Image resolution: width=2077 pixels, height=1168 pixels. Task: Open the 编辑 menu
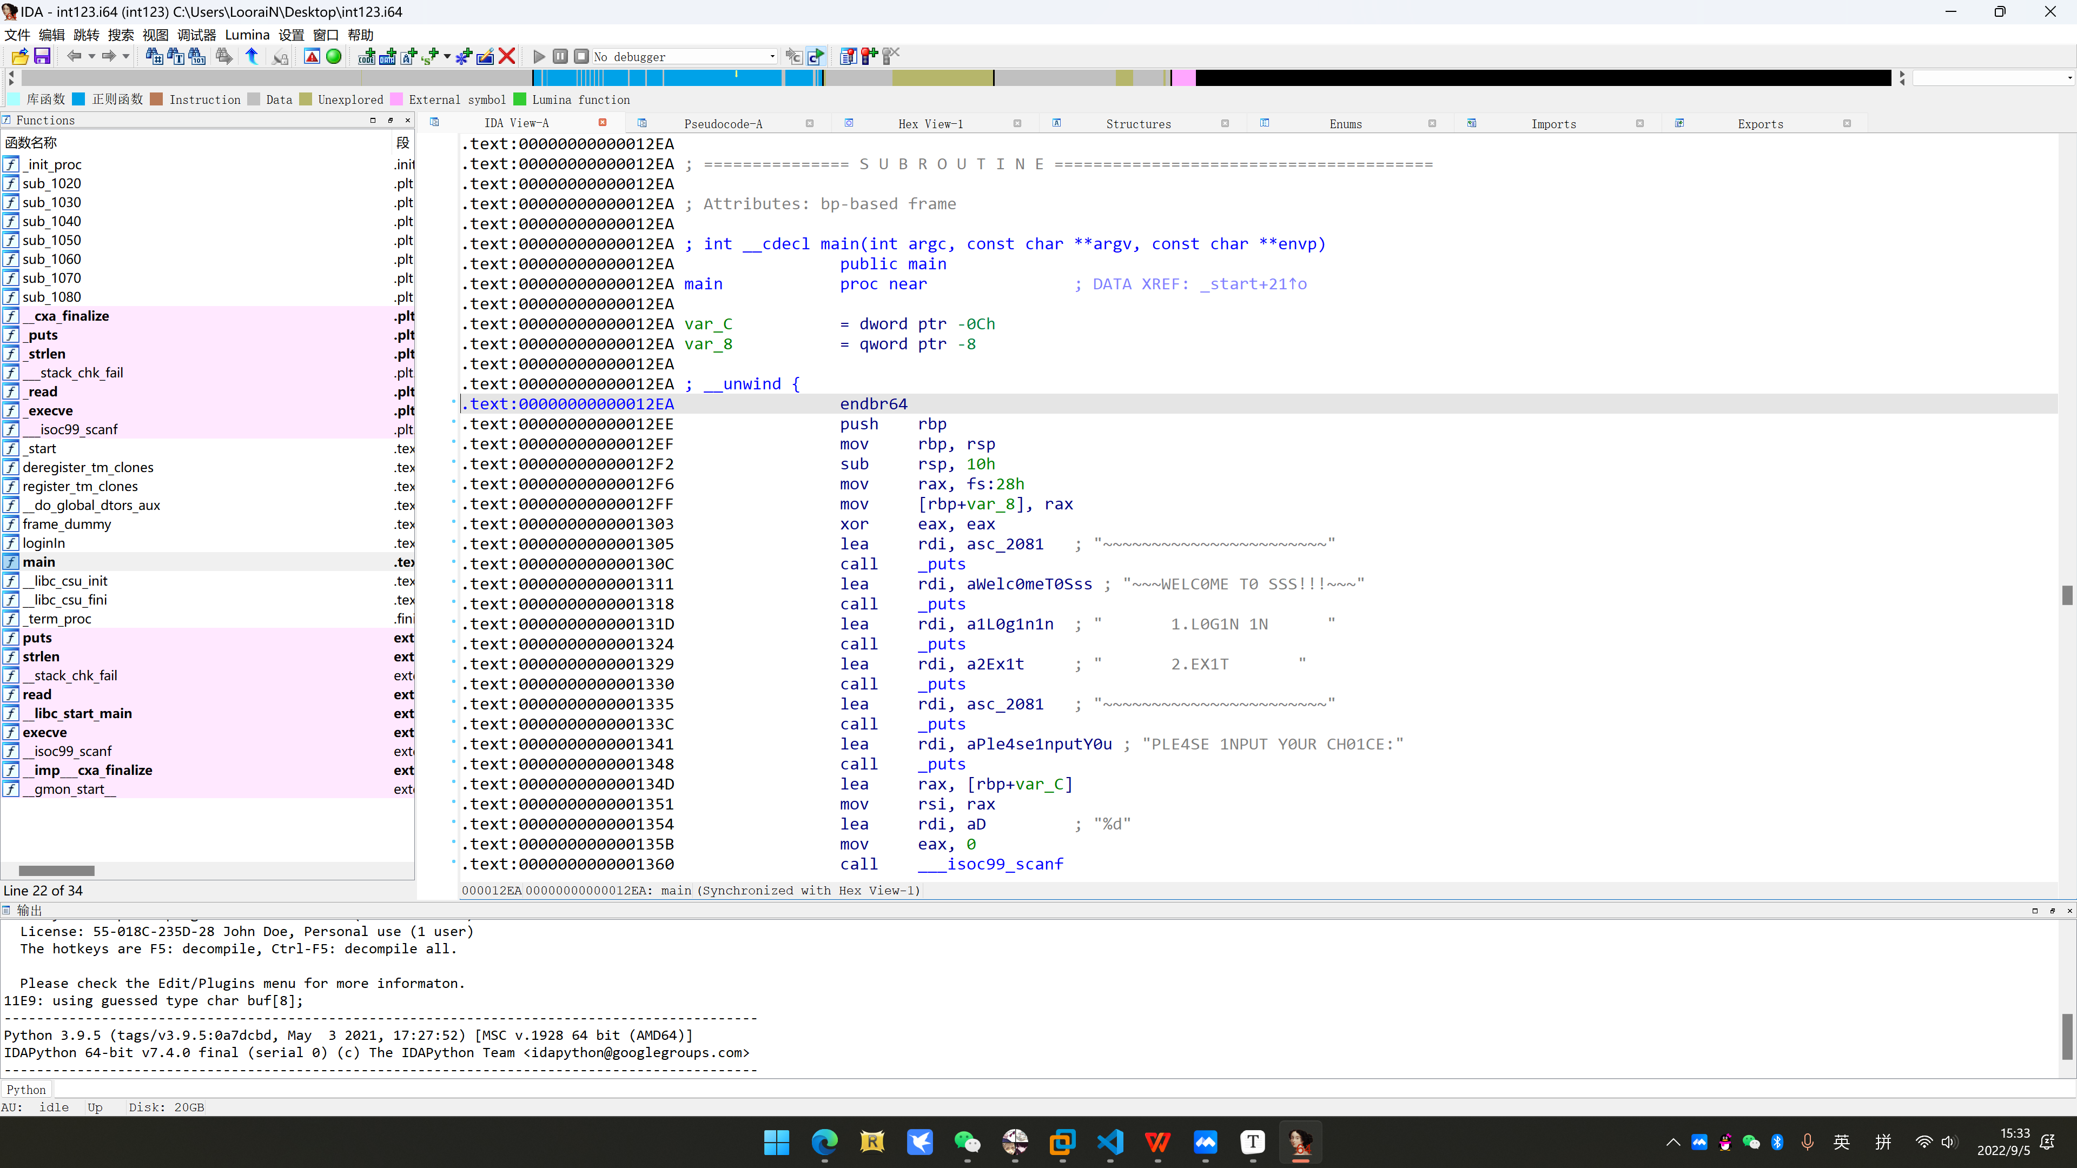pos(51,35)
